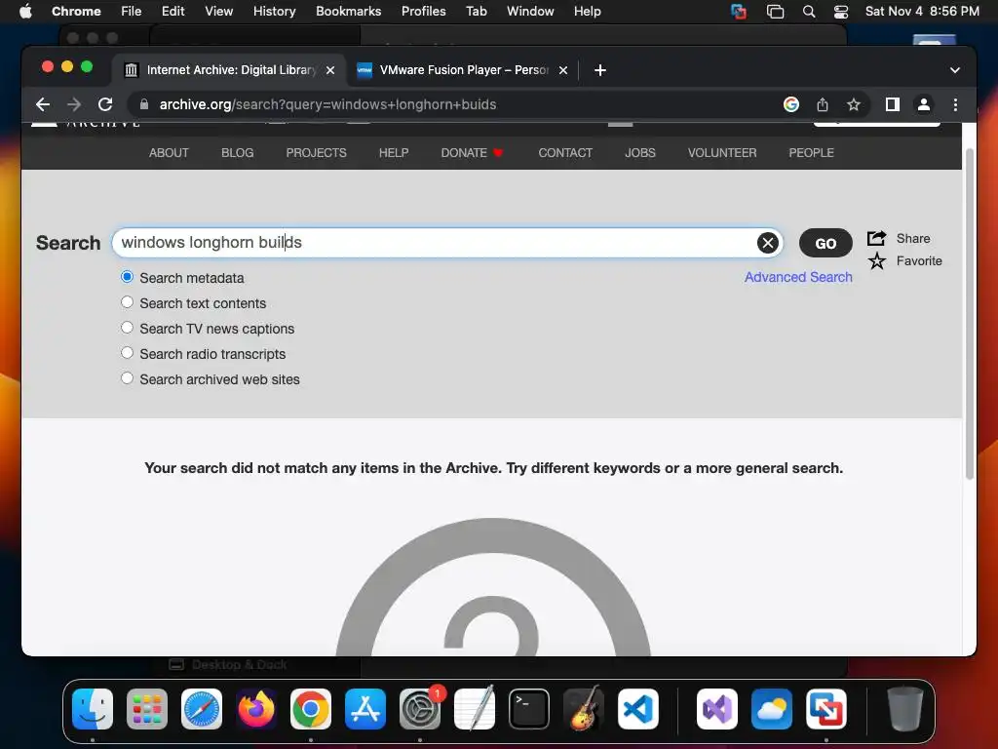Click the browser forward arrow
Viewport: 998px width, 749px height.
tap(74, 104)
